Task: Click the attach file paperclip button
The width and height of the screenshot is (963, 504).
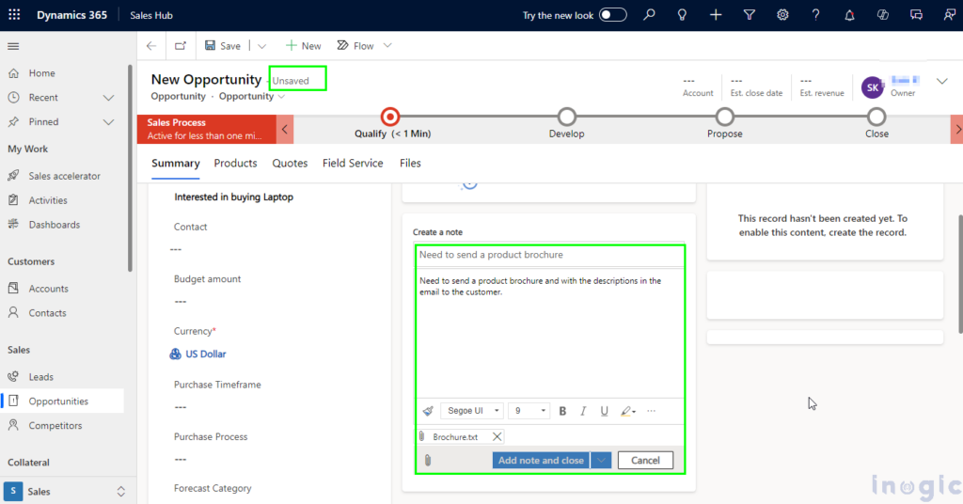Action: click(428, 460)
